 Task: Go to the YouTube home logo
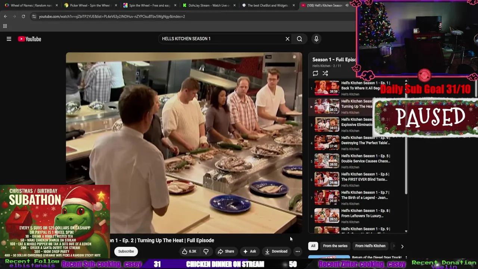click(x=30, y=39)
